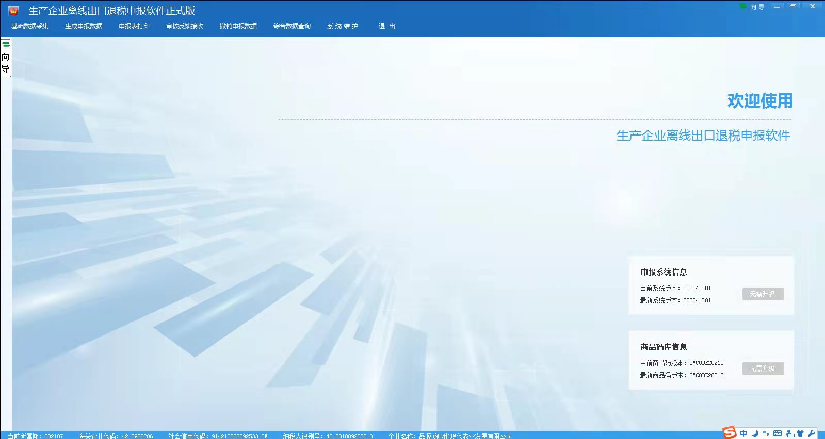This screenshot has width=825, height=439.
Task: Toggle the punctuation mode icon
Action: coord(766,433)
